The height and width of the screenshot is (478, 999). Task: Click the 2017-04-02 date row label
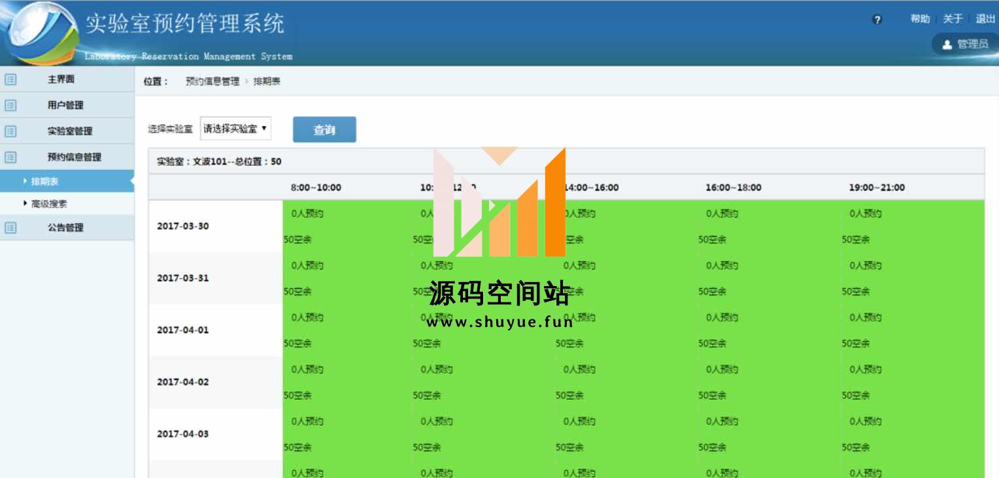pos(183,382)
